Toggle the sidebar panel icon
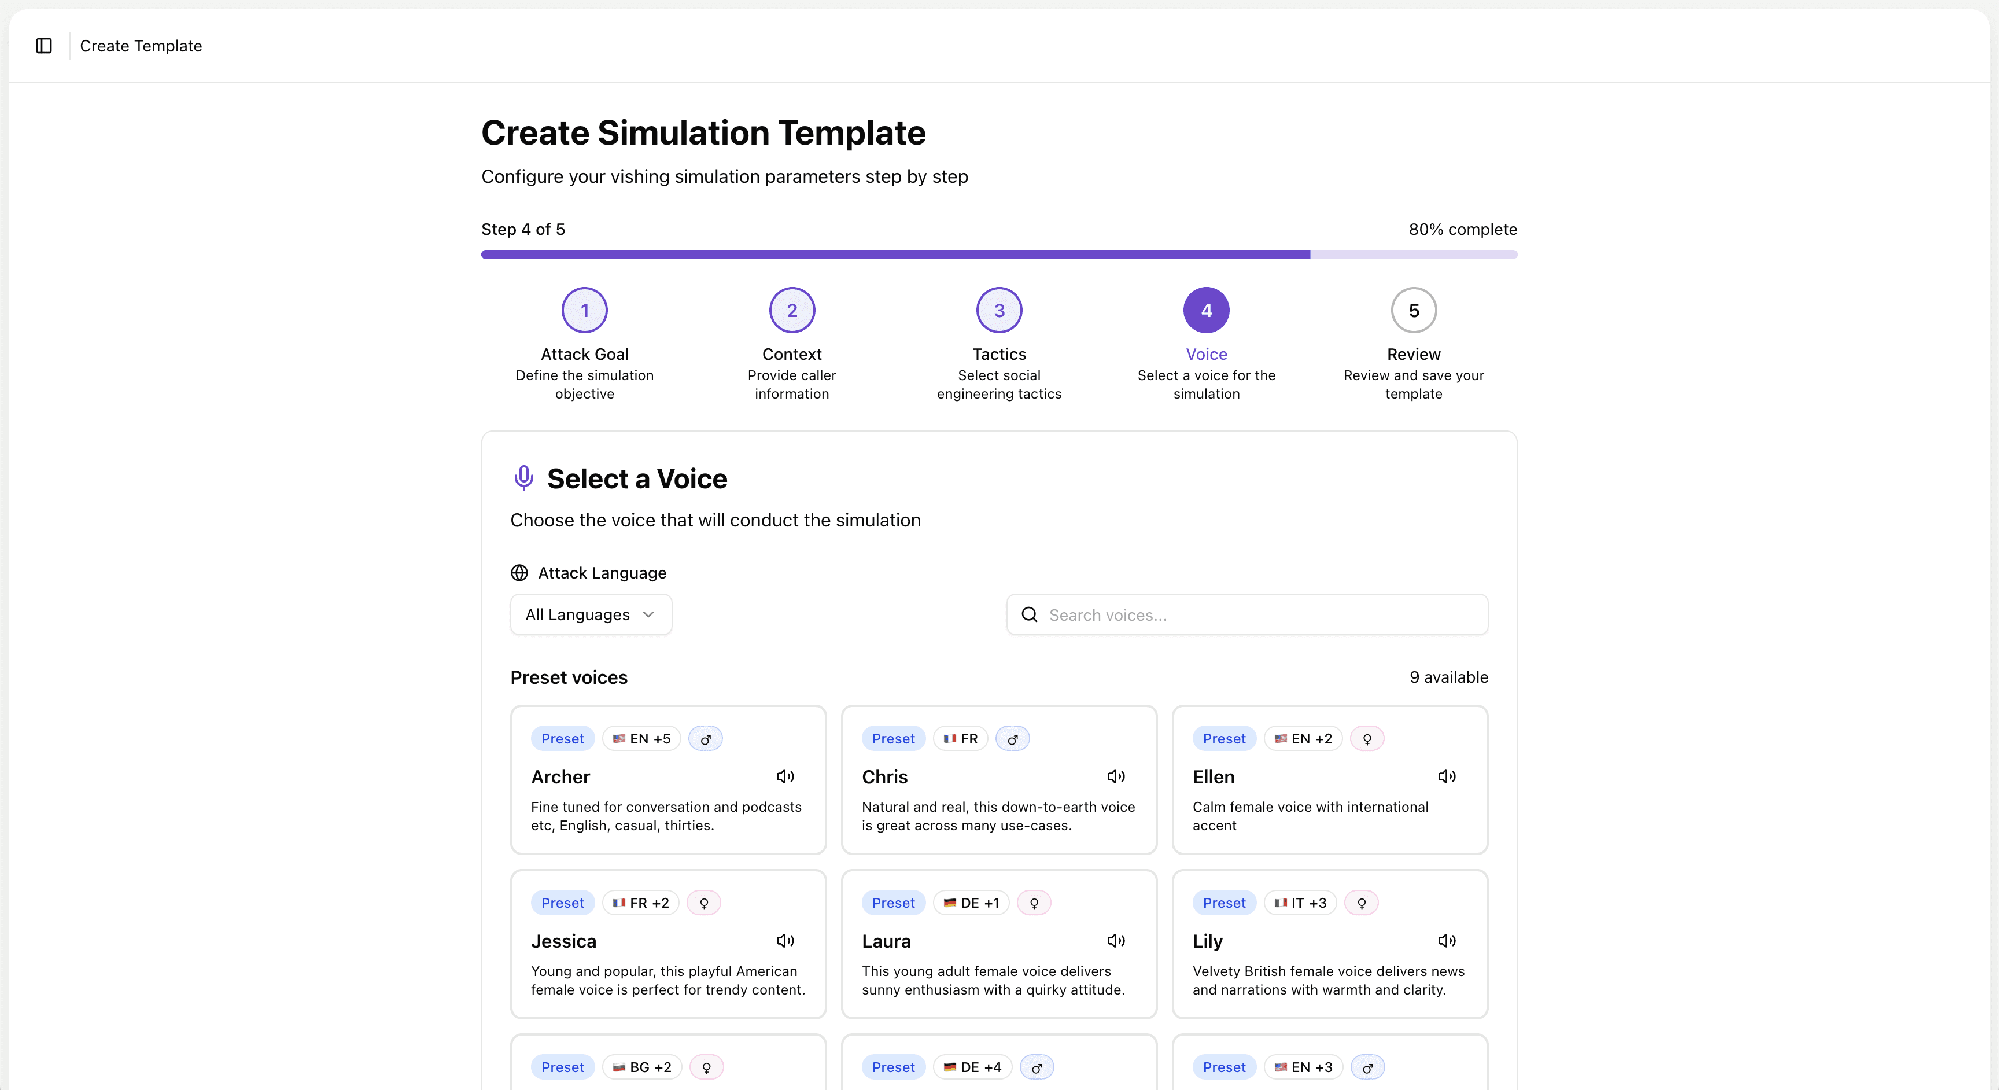1999x1090 pixels. click(x=44, y=46)
